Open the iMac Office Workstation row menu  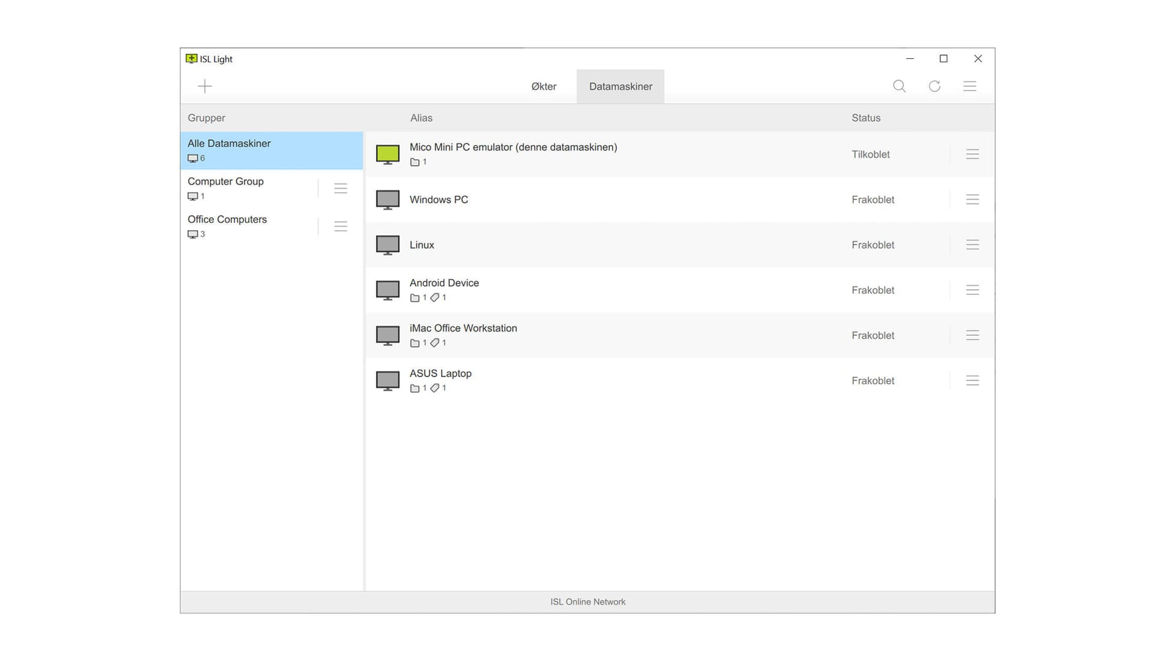coord(972,335)
